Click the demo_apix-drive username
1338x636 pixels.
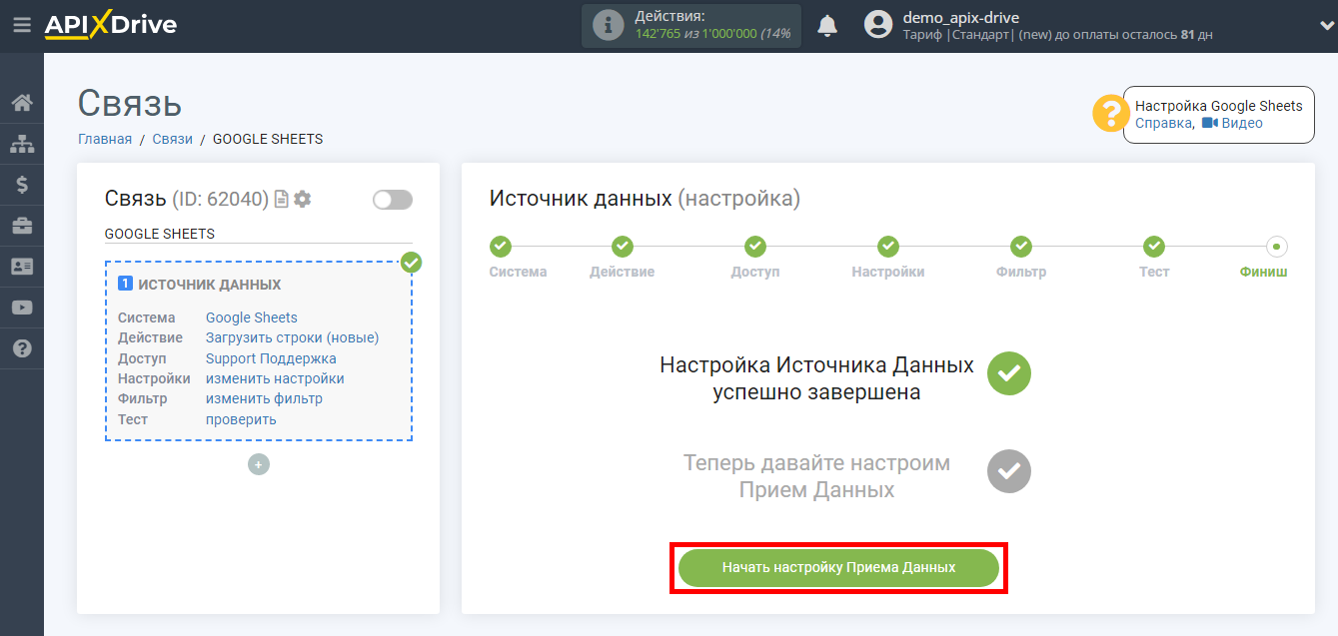[960, 17]
